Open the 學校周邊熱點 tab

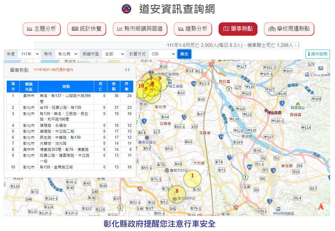pyautogui.click(x=289, y=29)
